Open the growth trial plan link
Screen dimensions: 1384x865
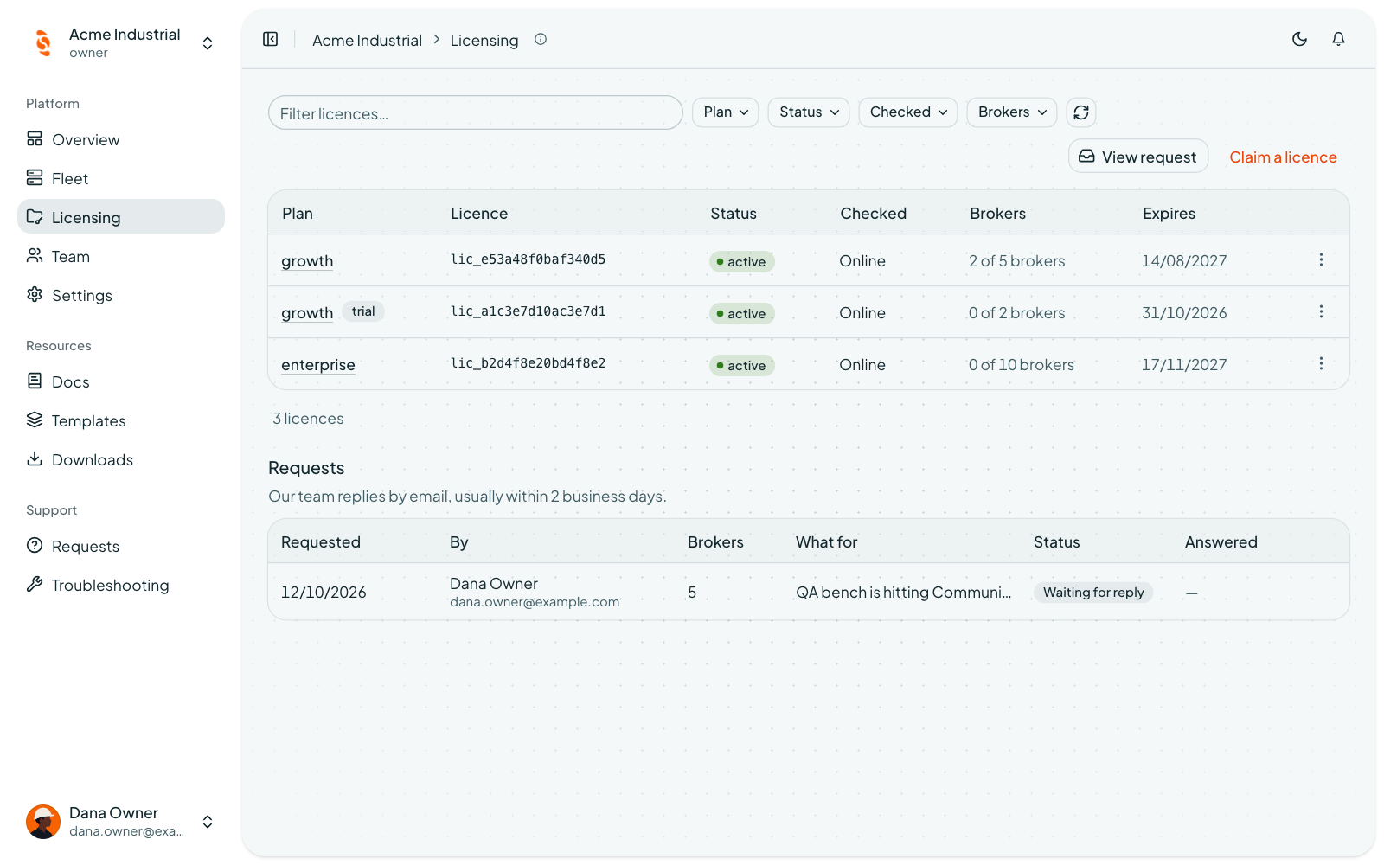[x=307, y=313]
